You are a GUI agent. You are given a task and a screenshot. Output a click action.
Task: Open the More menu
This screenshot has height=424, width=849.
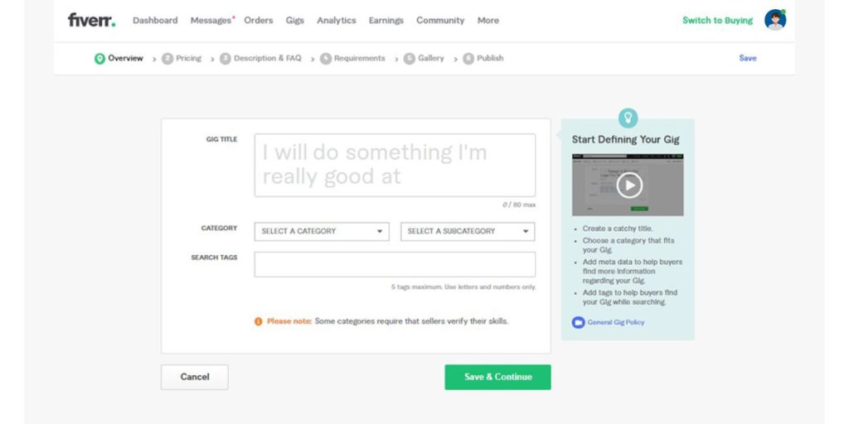point(488,21)
